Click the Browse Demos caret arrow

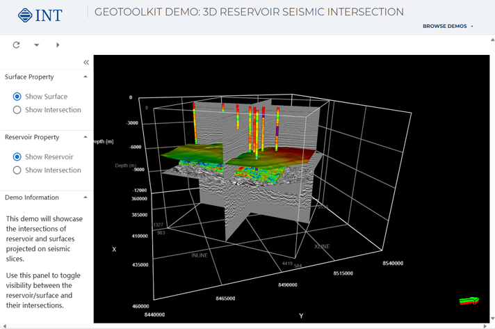click(x=472, y=26)
